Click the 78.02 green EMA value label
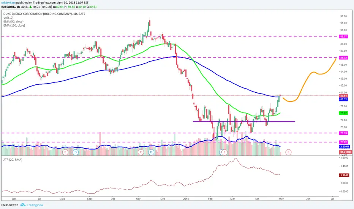 point(344,113)
